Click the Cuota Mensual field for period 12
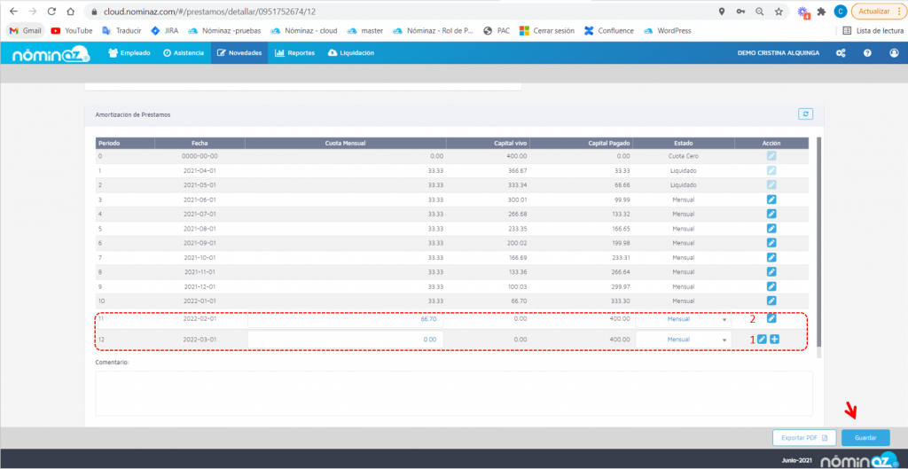The width and height of the screenshot is (908, 469). 346,340
